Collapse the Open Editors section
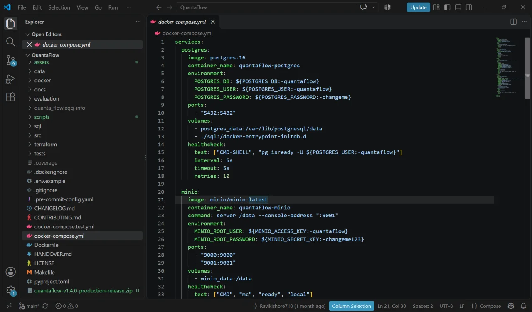The width and height of the screenshot is (532, 312). coord(82,34)
